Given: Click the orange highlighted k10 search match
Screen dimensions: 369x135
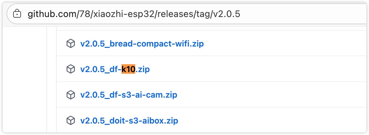Looking at the screenshot, I should click(x=128, y=69).
